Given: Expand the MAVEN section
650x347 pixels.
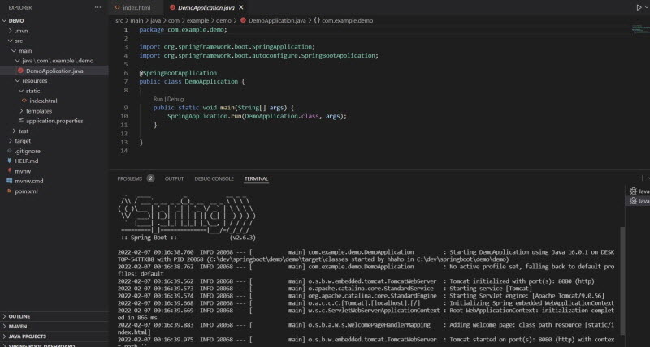Looking at the screenshot, I should 54,326.
